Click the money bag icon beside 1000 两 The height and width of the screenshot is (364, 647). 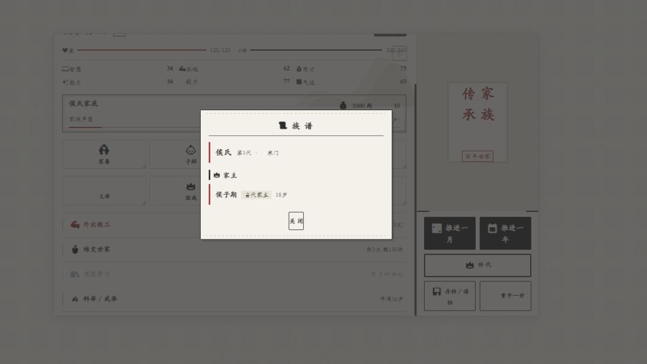[343, 105]
